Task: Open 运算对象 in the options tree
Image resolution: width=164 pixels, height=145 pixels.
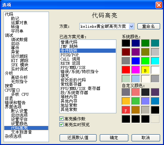Action: (x=19, y=23)
